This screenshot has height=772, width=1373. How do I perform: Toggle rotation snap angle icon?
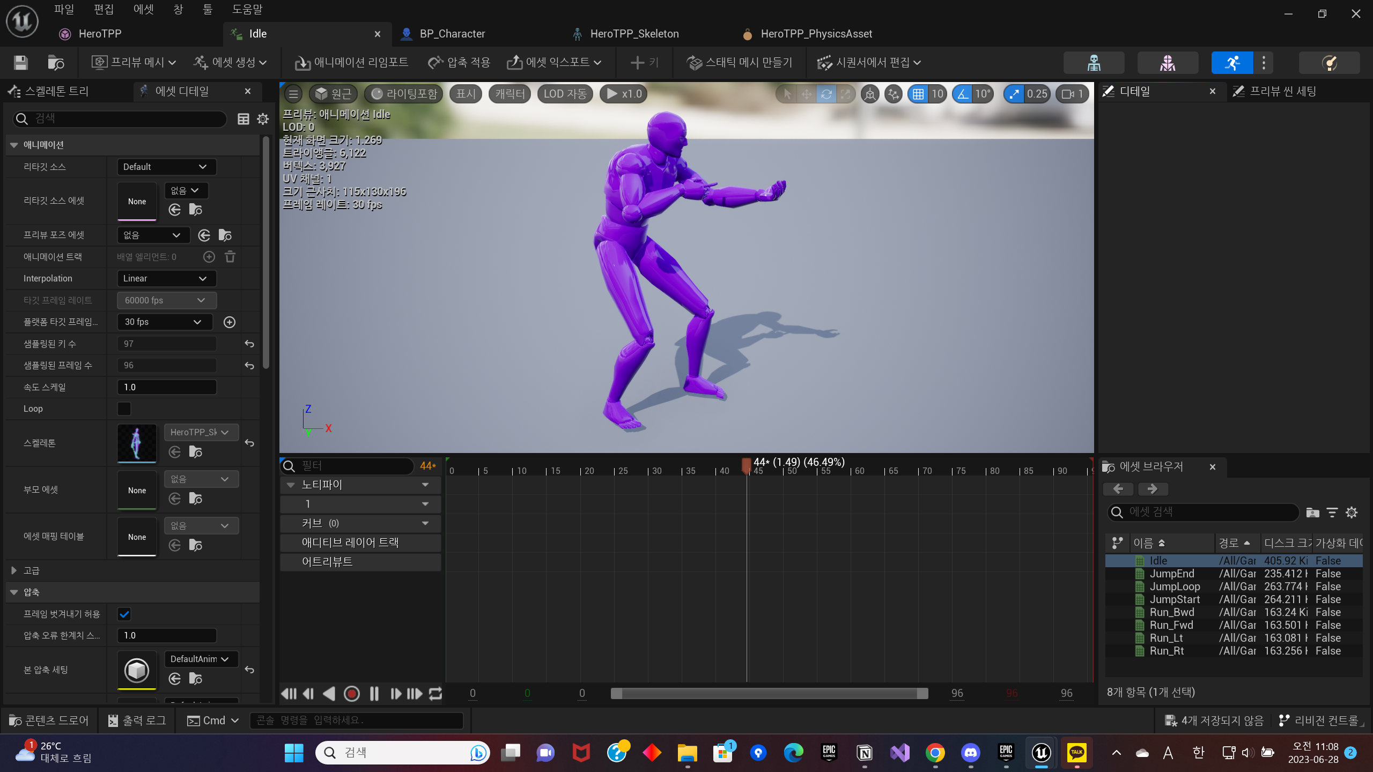[x=963, y=94]
